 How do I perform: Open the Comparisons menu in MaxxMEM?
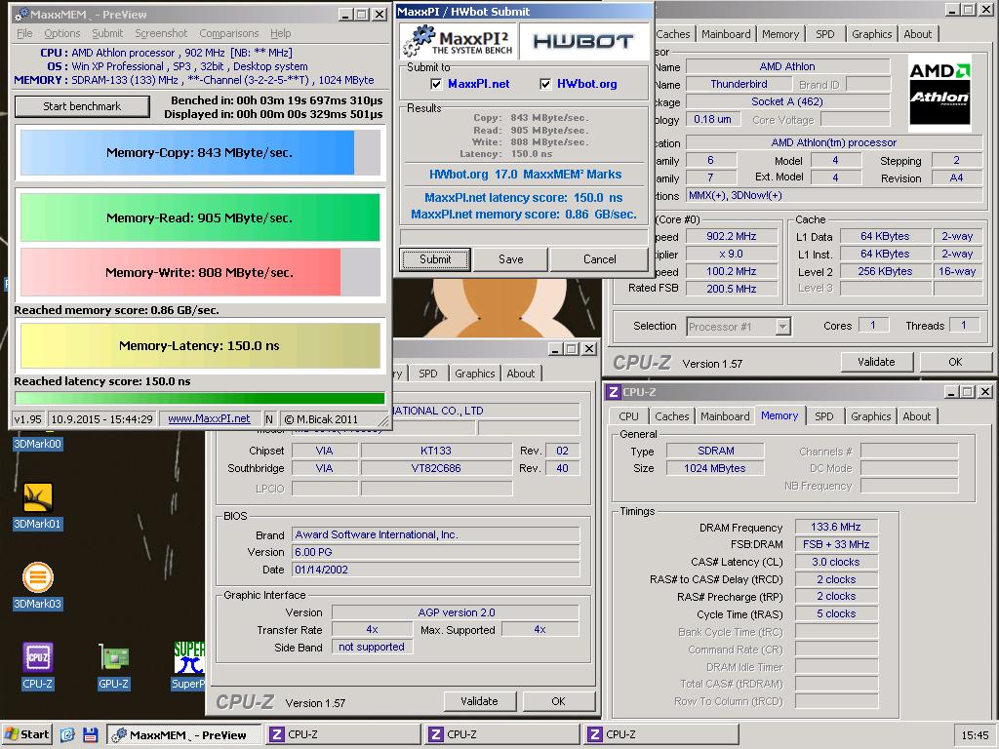click(x=228, y=33)
